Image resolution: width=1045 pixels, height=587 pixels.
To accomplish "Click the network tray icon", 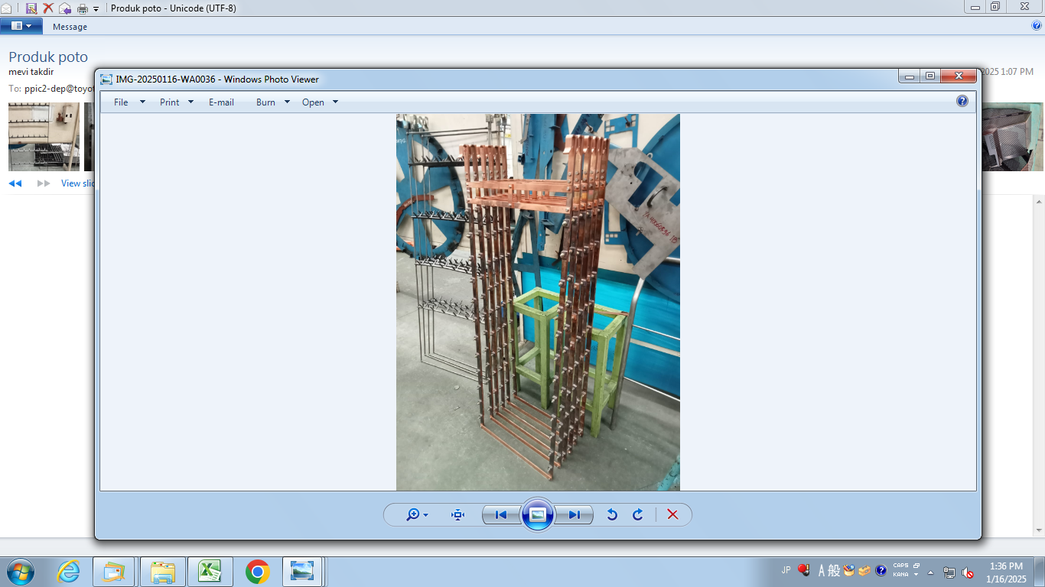I will [949, 572].
